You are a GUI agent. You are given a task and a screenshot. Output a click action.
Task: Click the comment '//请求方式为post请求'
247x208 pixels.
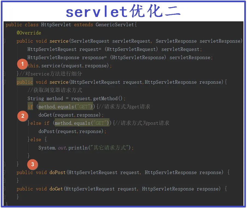[x=142, y=123]
